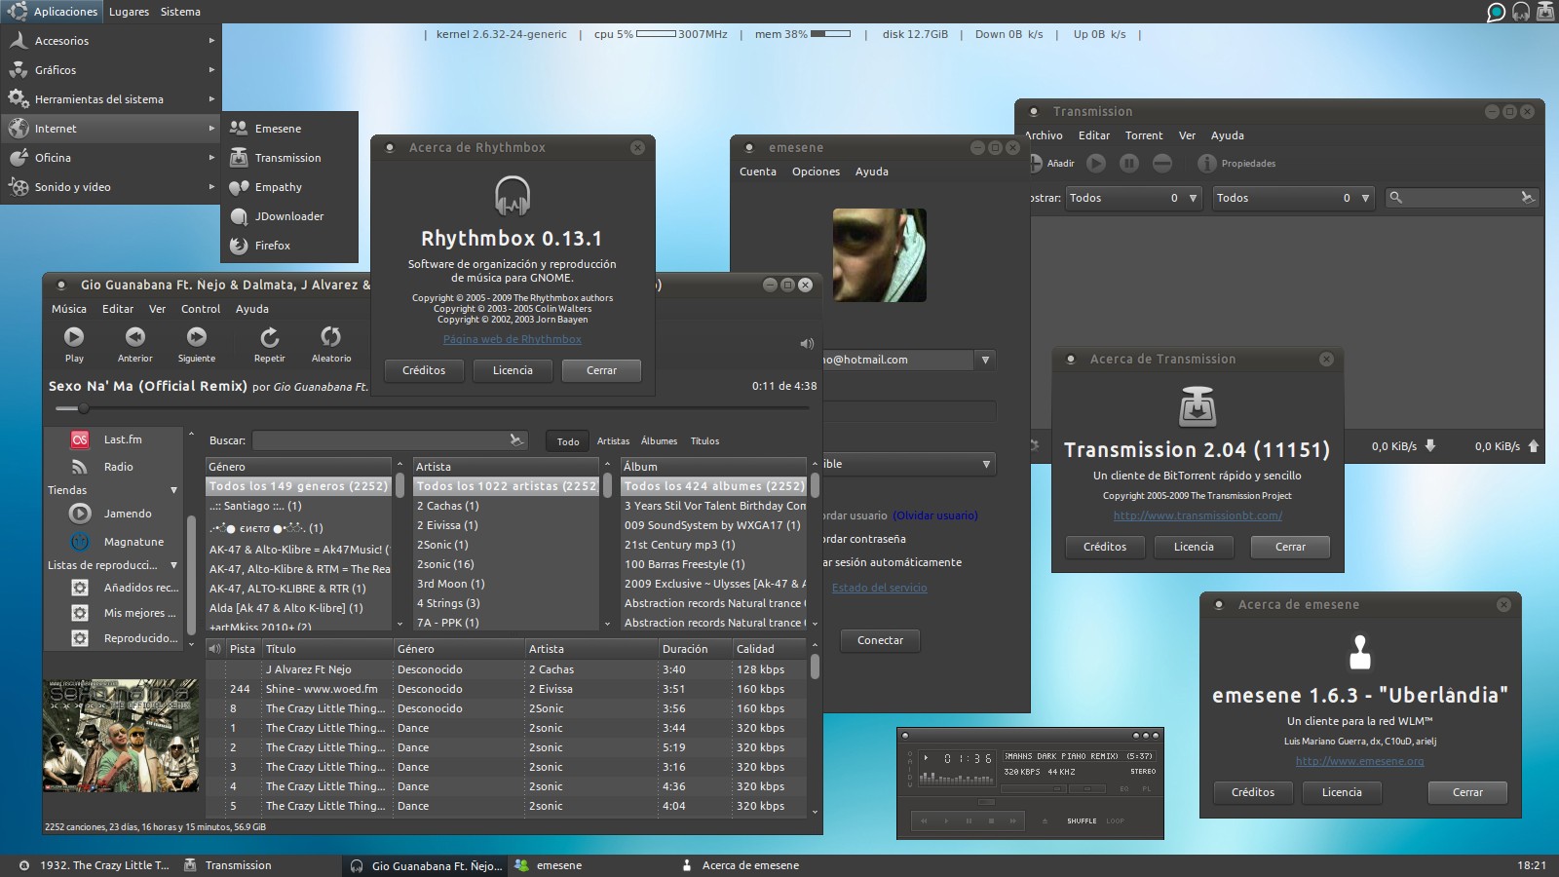Click the pause torrent icon in Transmission
Image resolution: width=1559 pixels, height=877 pixels.
point(1129,163)
